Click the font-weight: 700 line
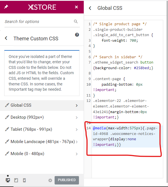Viewport: 168px width, 187px height. click(x=120, y=40)
